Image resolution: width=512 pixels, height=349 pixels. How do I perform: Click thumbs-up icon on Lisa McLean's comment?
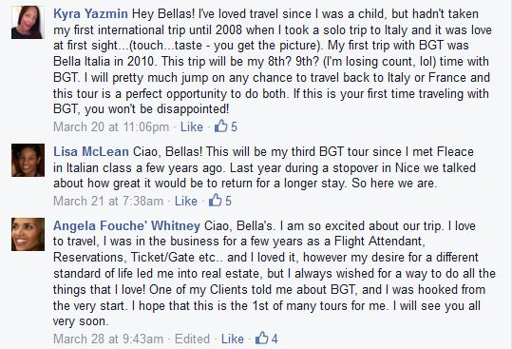click(x=216, y=200)
